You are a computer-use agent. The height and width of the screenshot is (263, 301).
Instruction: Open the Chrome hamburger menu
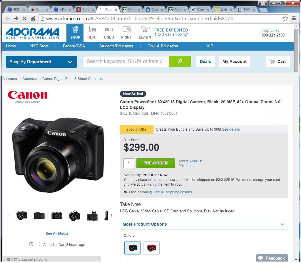pyautogui.click(x=294, y=19)
